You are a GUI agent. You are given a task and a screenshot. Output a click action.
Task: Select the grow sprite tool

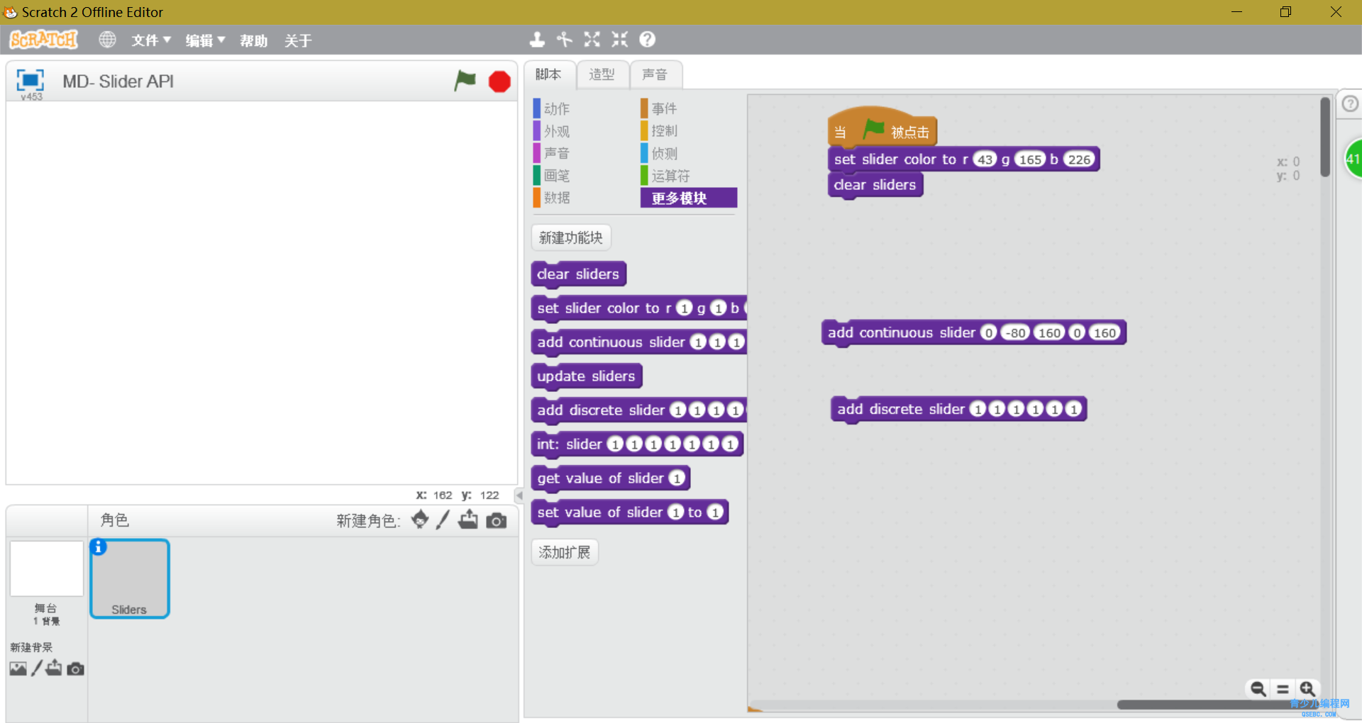pos(592,40)
